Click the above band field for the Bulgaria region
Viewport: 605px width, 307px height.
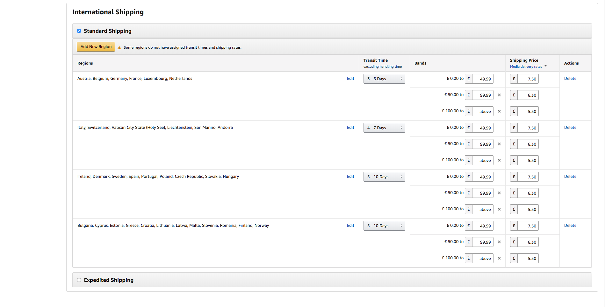point(483,258)
